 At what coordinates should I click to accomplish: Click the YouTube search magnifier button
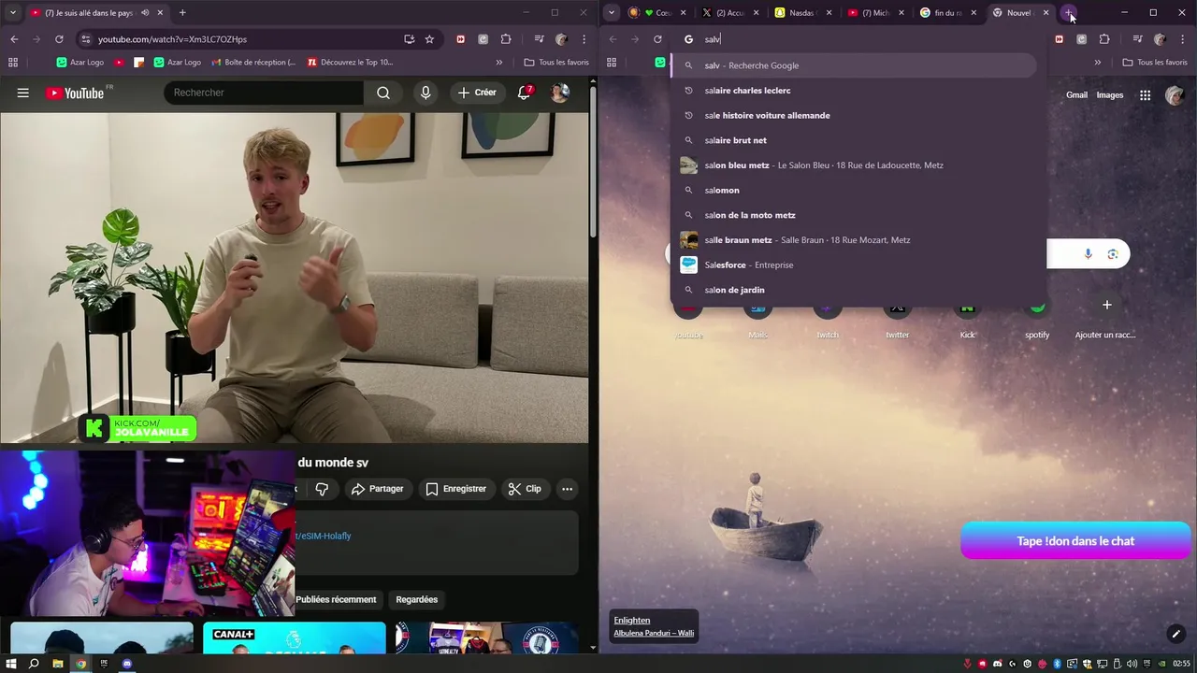click(x=383, y=93)
